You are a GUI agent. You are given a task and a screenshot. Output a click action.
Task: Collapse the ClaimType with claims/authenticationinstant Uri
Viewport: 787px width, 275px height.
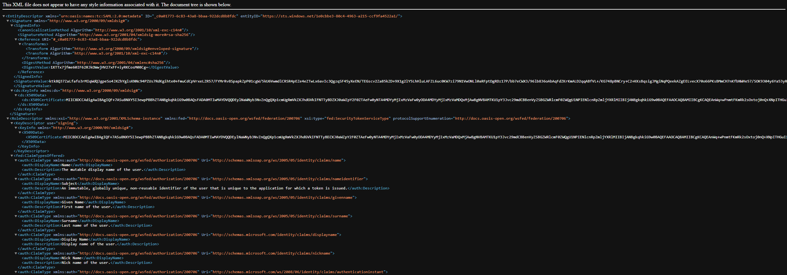16,272
